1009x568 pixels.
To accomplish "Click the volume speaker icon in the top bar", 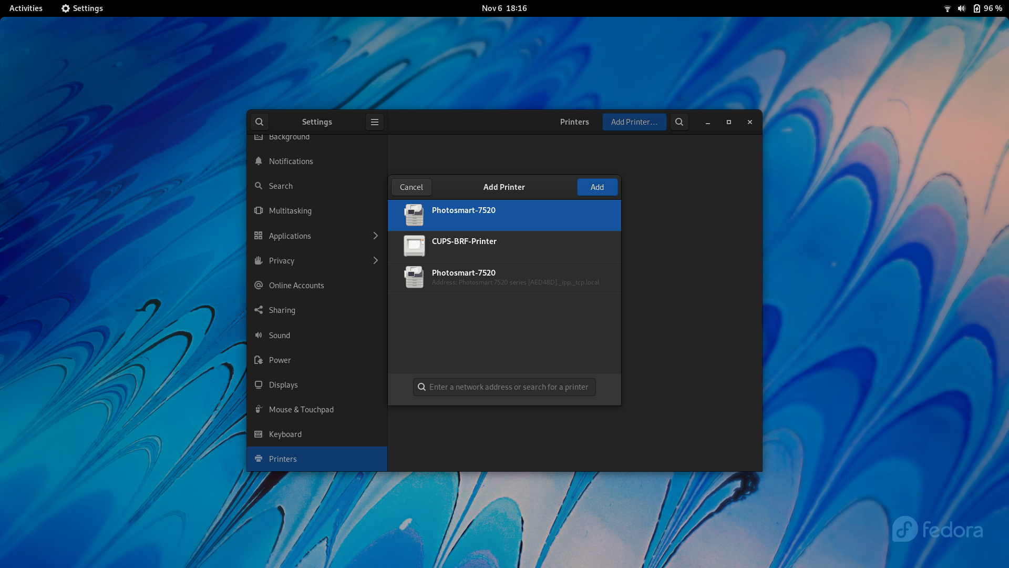I will tap(962, 8).
